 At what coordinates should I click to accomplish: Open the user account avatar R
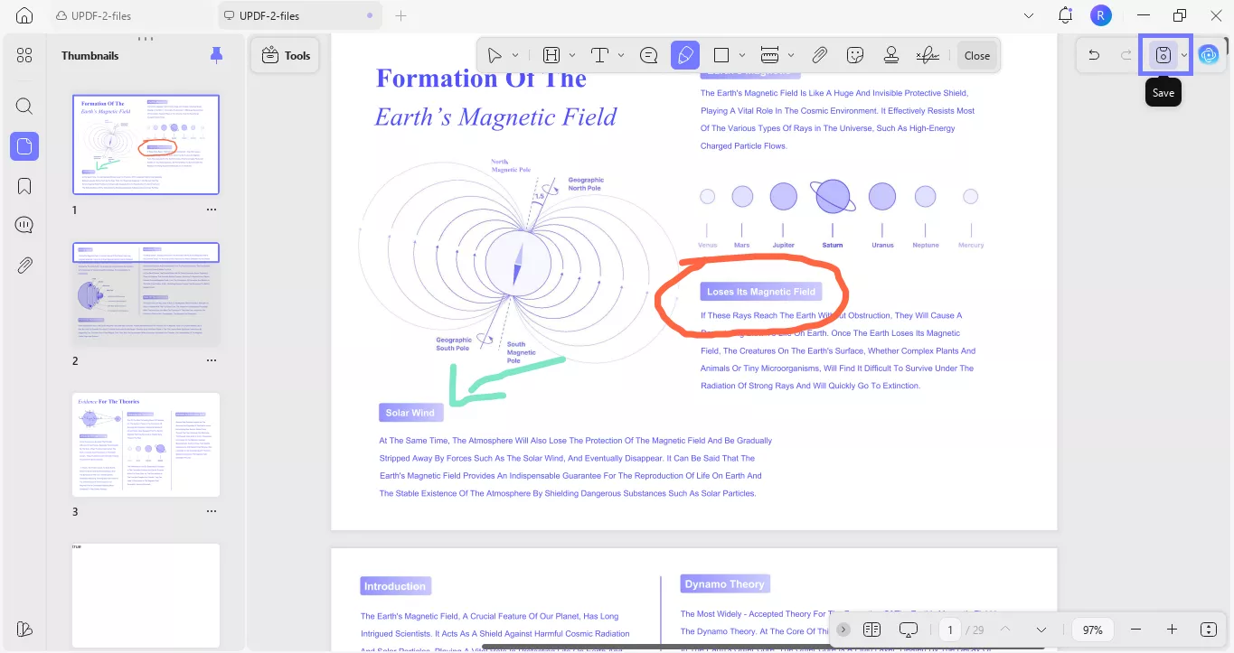click(x=1100, y=15)
